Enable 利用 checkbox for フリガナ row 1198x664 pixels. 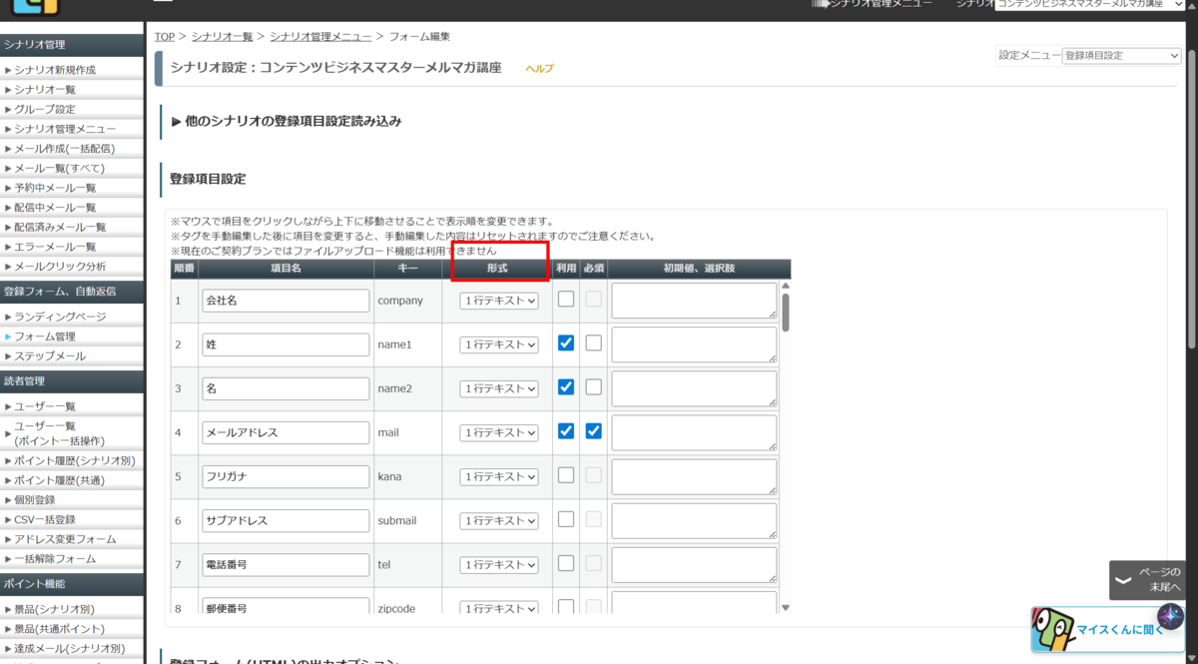point(566,475)
